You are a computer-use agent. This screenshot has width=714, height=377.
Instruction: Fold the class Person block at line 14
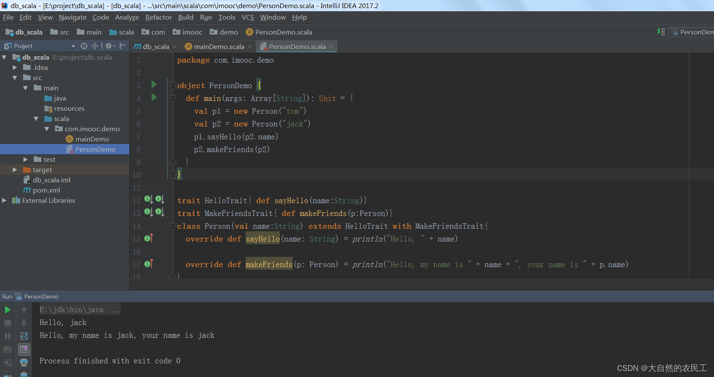[x=173, y=226]
